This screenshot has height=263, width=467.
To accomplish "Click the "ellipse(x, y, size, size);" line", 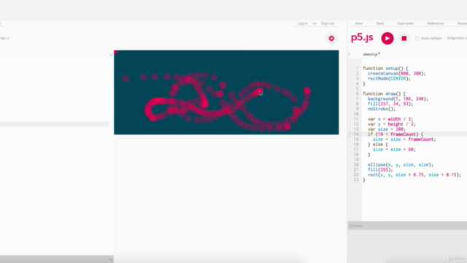I will pyautogui.click(x=401, y=164).
